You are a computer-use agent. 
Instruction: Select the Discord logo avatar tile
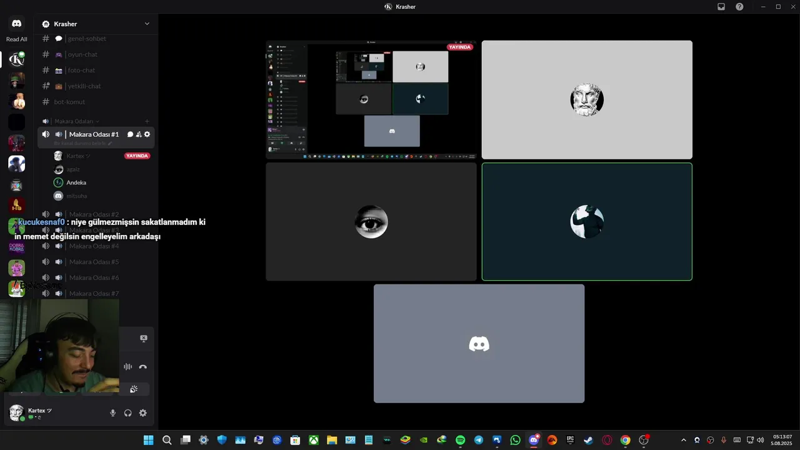pyautogui.click(x=479, y=344)
